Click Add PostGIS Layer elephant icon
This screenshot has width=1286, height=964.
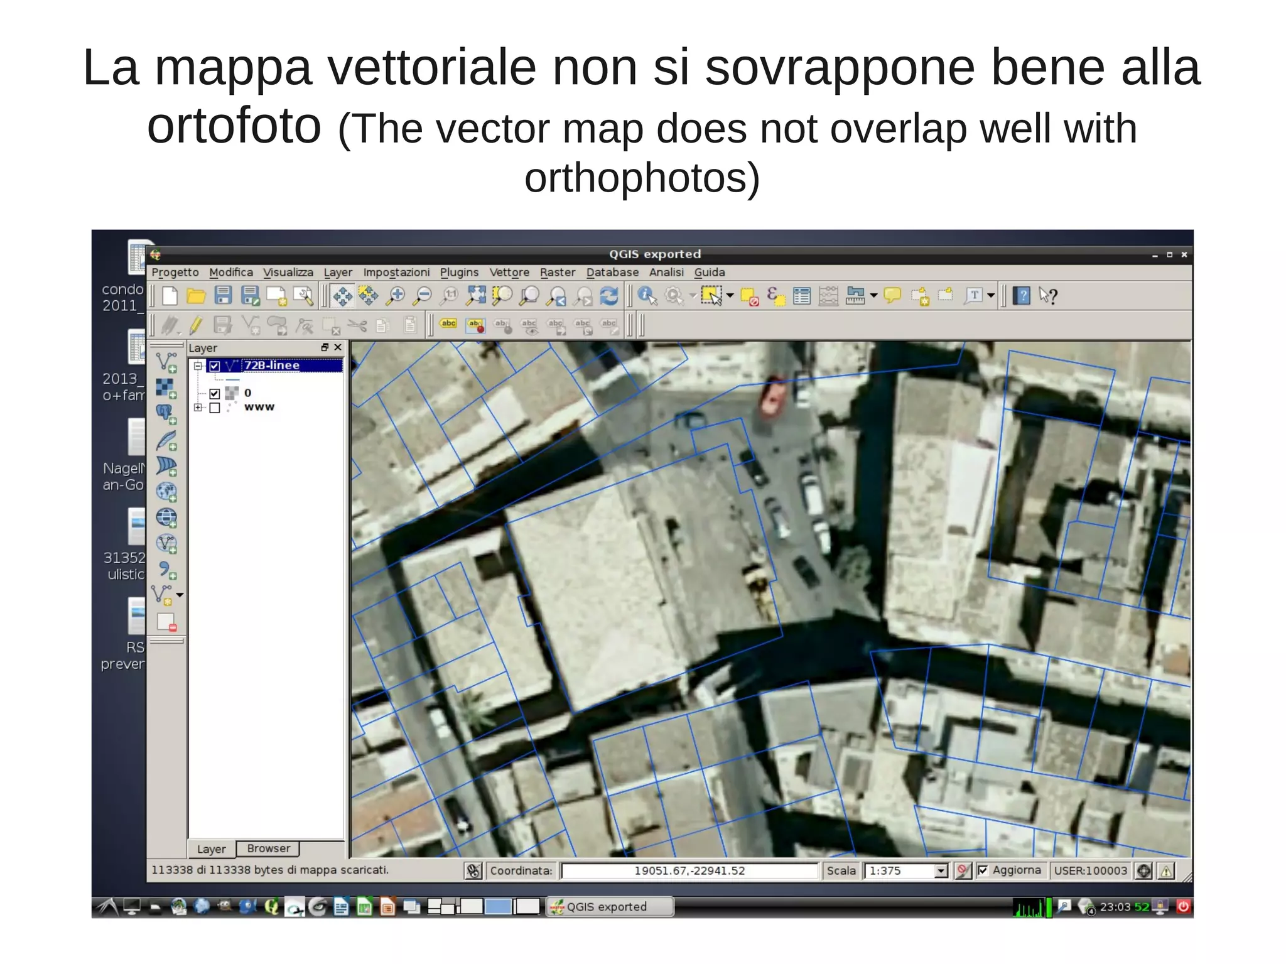click(x=166, y=414)
